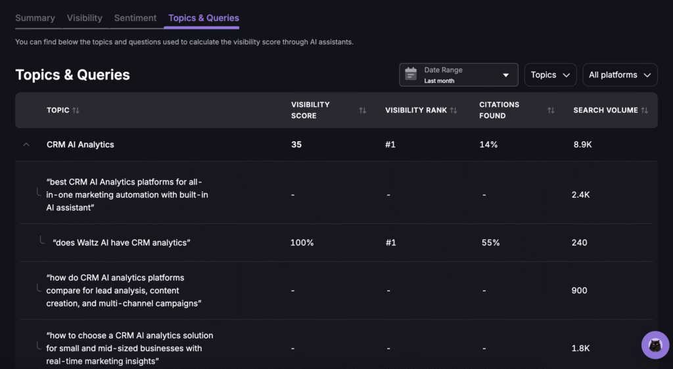Image resolution: width=673 pixels, height=369 pixels.
Task: Switch to the Summary tab
Action: click(35, 18)
